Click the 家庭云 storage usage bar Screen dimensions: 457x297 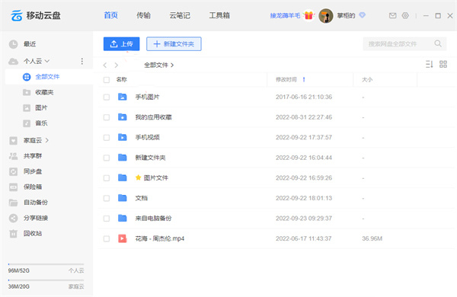[x=46, y=280]
